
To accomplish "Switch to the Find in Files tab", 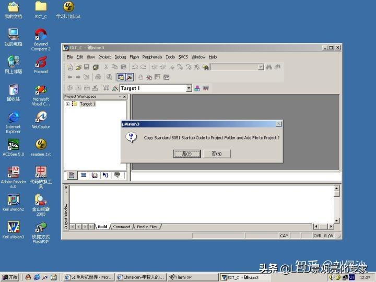I will (x=147, y=227).
